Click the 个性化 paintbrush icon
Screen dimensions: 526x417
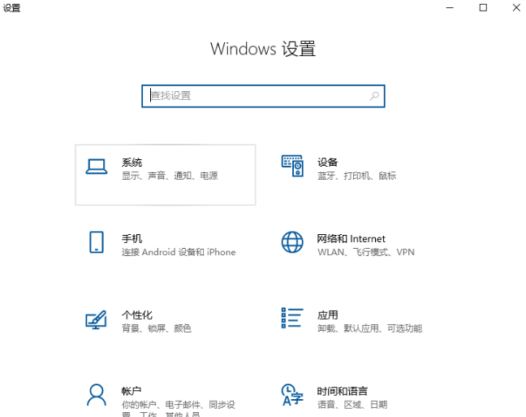click(x=97, y=319)
